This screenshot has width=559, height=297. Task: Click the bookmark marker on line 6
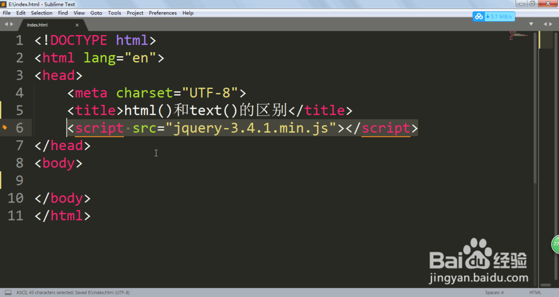pos(4,127)
